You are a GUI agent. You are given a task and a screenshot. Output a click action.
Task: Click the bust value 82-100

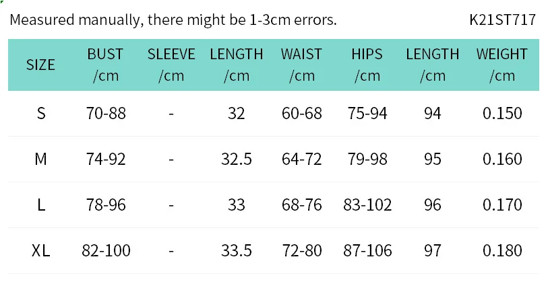(x=106, y=250)
